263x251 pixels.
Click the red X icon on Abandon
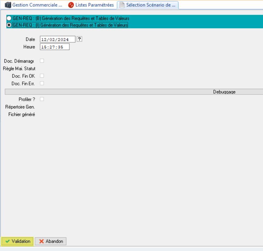click(x=41, y=241)
